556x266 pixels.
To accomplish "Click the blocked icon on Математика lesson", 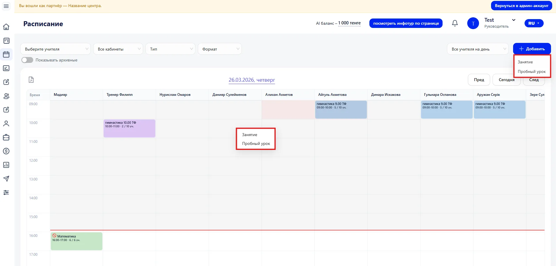I will 54,236.
